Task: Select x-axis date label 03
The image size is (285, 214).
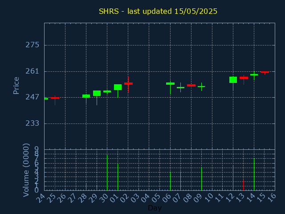Action: click(135, 198)
